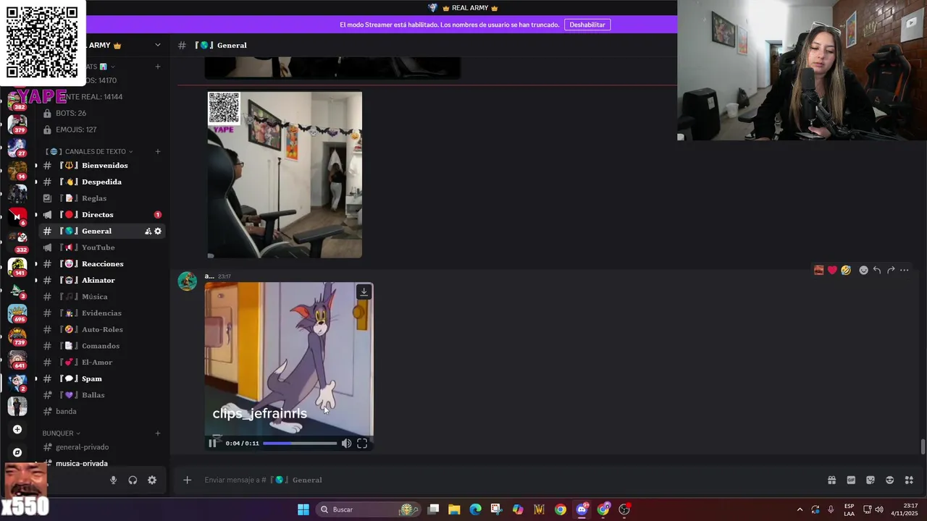Expand the Spam channel threads arrow

(x=36, y=378)
